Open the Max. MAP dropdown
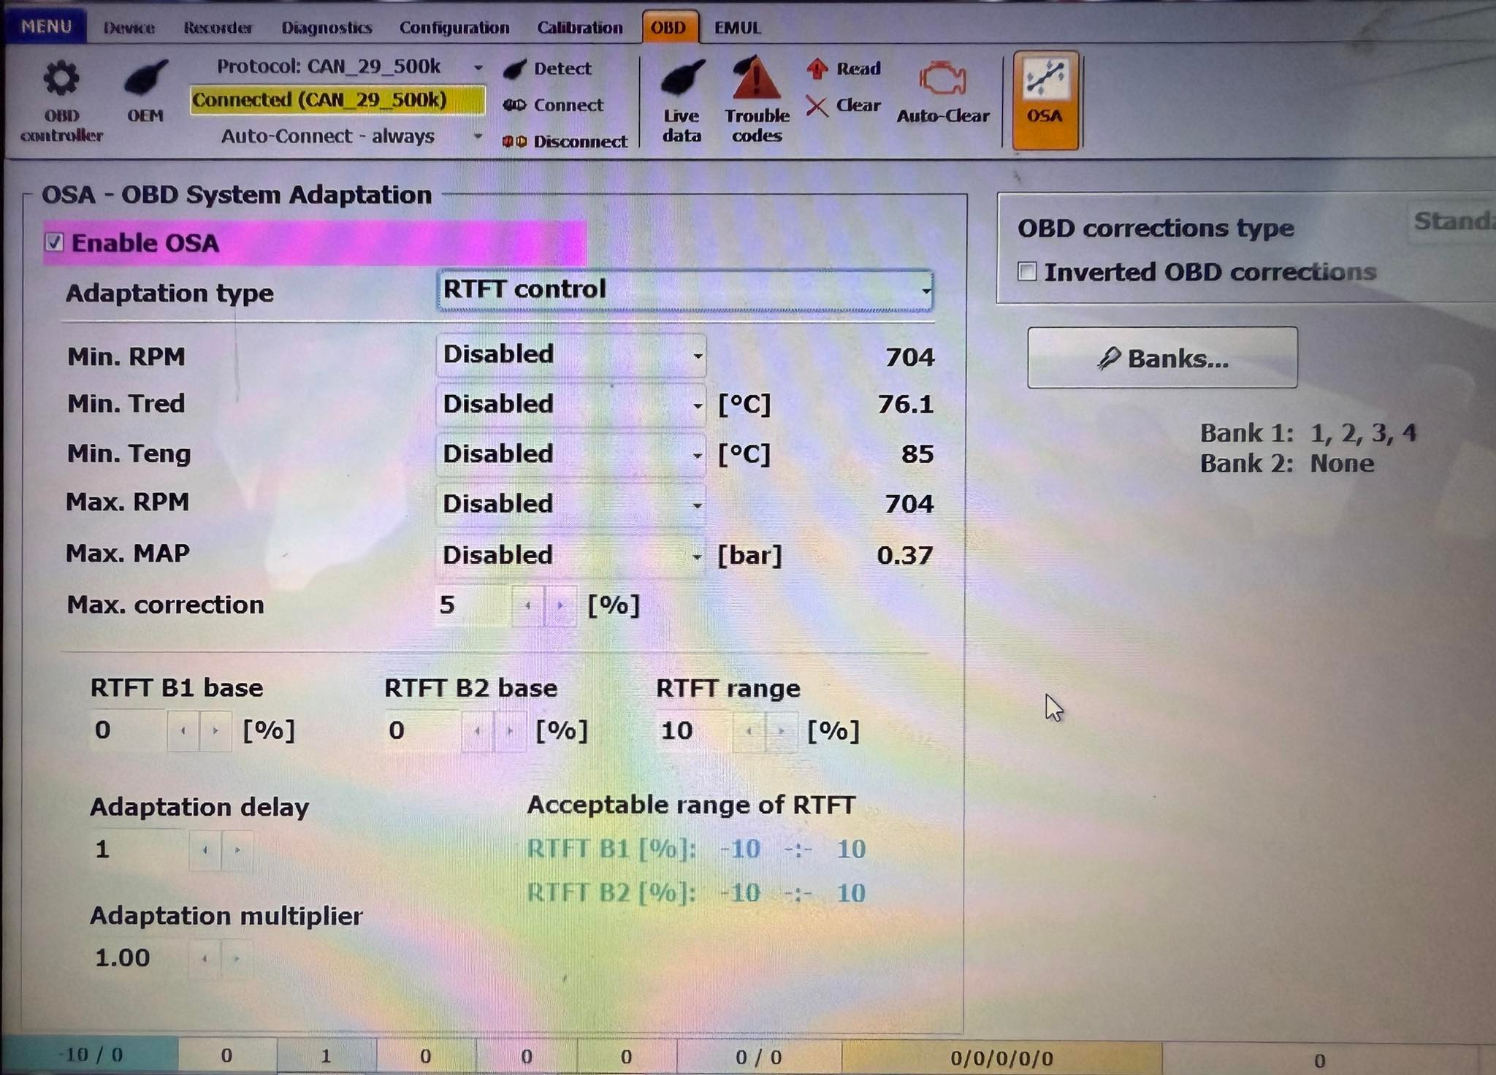The height and width of the screenshot is (1075, 1496). [x=571, y=555]
